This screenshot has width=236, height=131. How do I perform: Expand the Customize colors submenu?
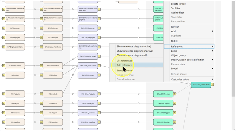tap(189, 79)
